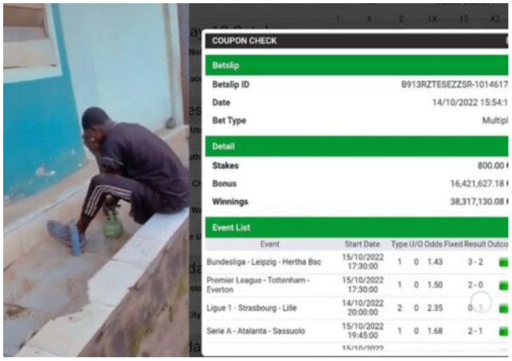The height and width of the screenshot is (361, 512).
Task: Open the Serie A Atalanta - Sassuolo event
Action: [x=256, y=331]
